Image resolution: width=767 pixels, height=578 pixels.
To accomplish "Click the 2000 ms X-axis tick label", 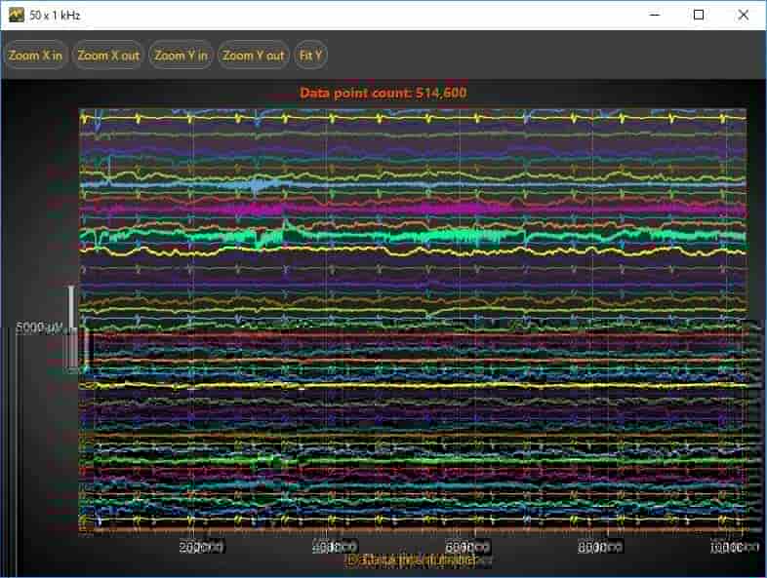I will (201, 547).
